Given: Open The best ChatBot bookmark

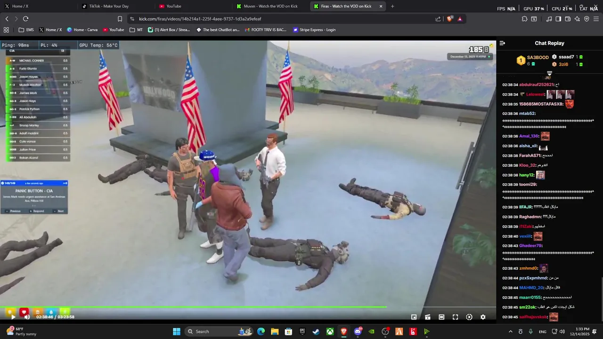Looking at the screenshot, I should 218,30.
